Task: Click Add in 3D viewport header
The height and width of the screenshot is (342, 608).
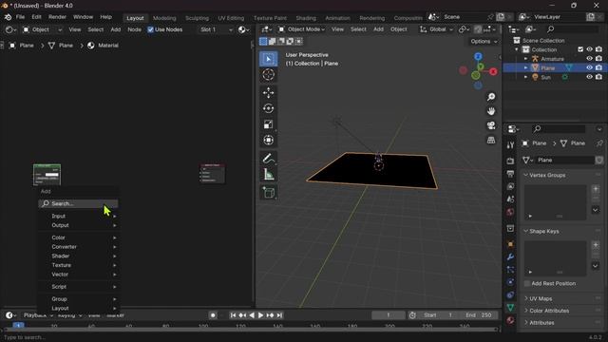Action: tap(378, 29)
